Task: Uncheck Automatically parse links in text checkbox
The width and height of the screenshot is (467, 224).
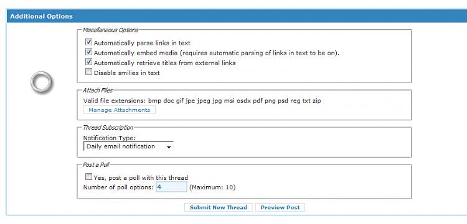Action: pyautogui.click(x=88, y=42)
